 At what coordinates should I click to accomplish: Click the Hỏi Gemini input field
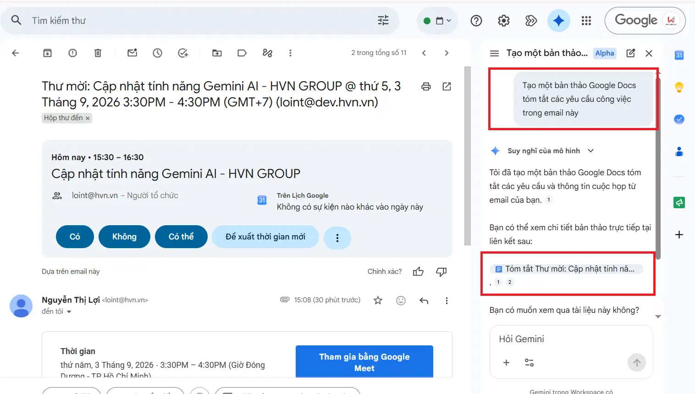coord(571,339)
